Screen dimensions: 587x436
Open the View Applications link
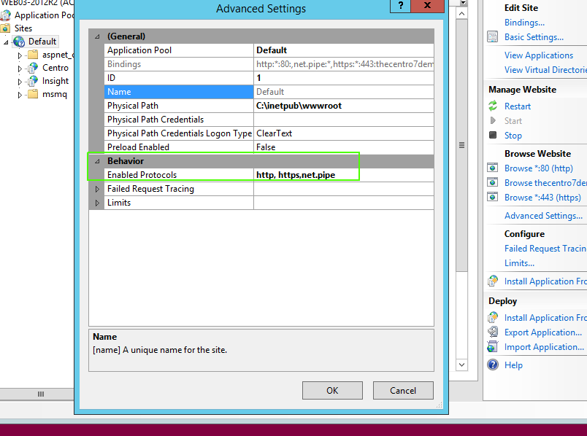(538, 55)
